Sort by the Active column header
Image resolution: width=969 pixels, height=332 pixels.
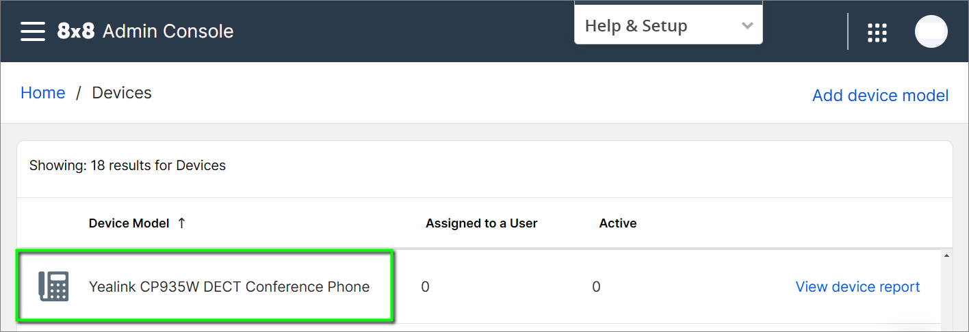tap(617, 223)
